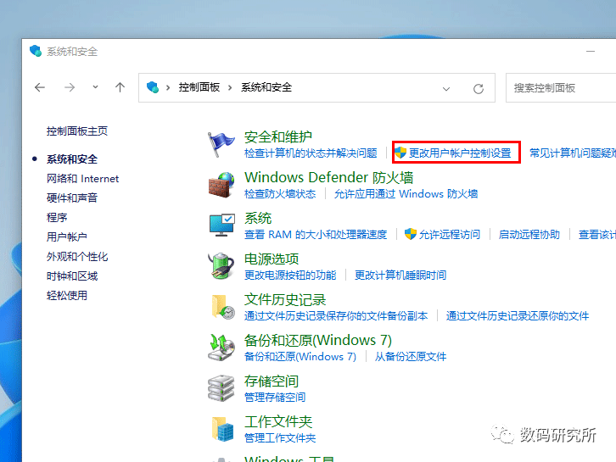Screen dimensions: 616x462
Task: Click 检查计算机的状态并解决问题
Action: coord(311,153)
